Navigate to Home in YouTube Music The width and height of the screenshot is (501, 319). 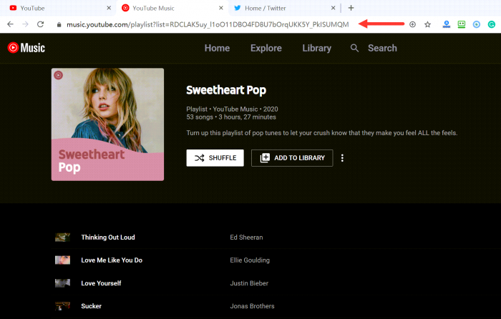click(217, 48)
